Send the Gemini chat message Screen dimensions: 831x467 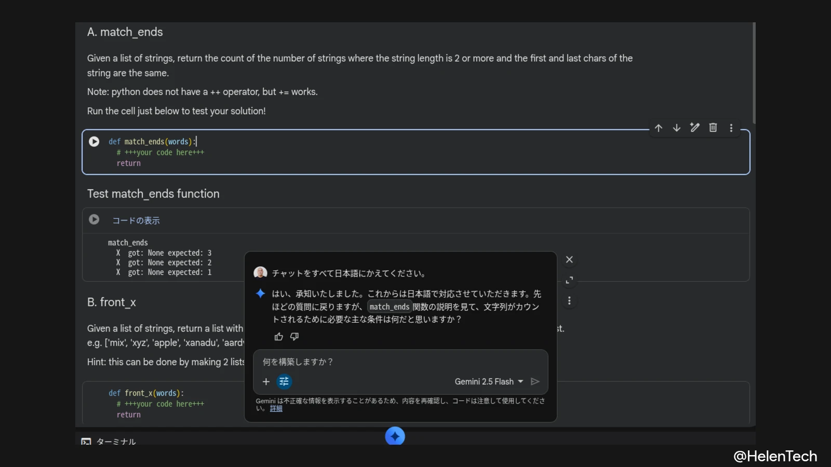point(535,382)
